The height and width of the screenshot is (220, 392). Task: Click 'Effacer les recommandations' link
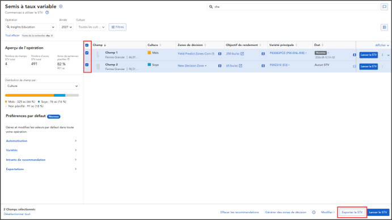(x=239, y=212)
